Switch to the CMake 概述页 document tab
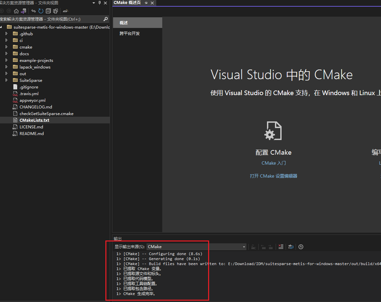Image resolution: width=381 pixels, height=302 pixels. (127, 3)
